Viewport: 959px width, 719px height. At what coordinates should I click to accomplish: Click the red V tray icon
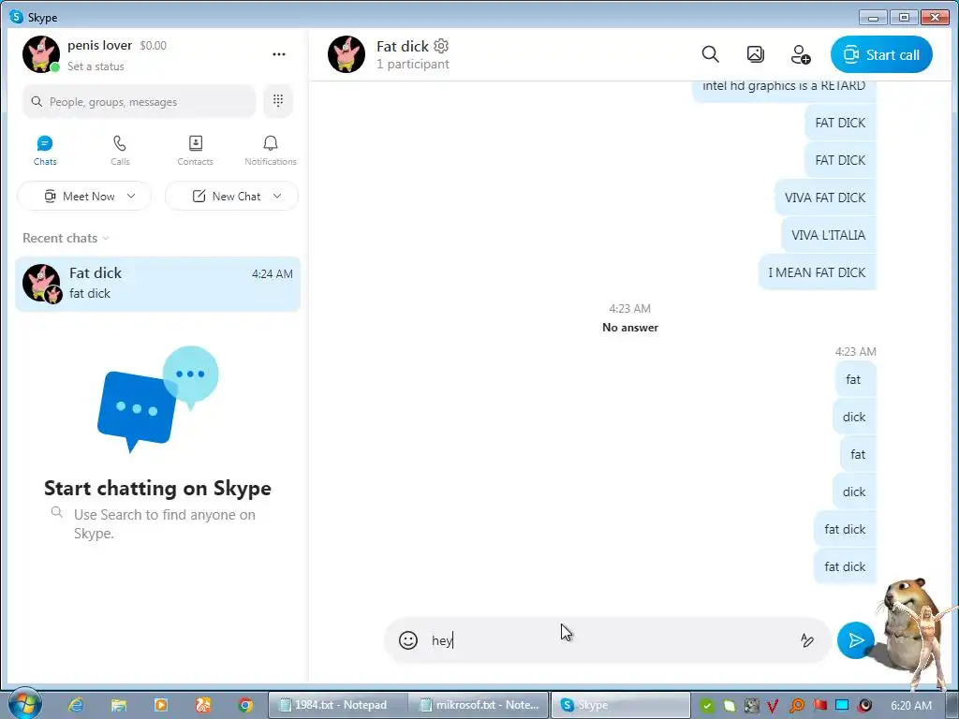point(773,706)
